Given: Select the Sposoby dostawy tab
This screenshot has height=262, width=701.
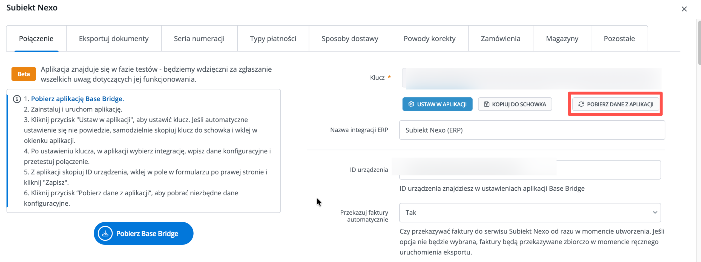Looking at the screenshot, I should pyautogui.click(x=350, y=39).
